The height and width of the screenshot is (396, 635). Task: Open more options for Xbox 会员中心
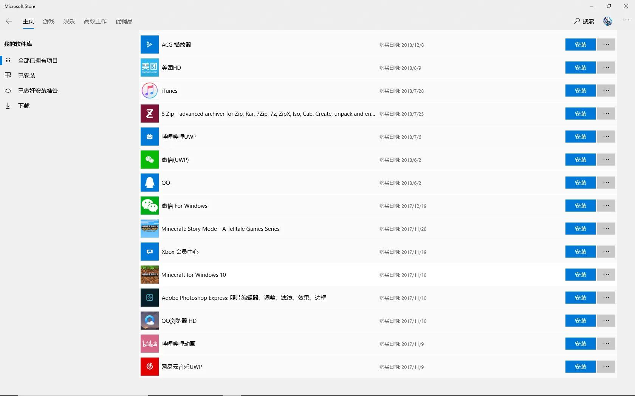click(x=606, y=252)
